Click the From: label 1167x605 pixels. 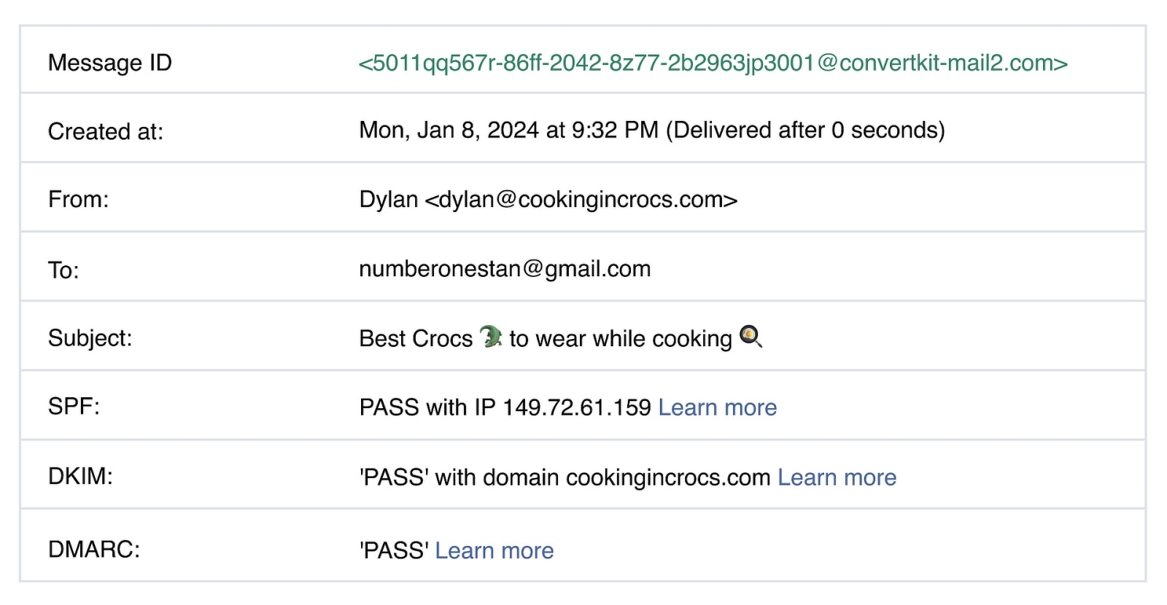click(78, 199)
